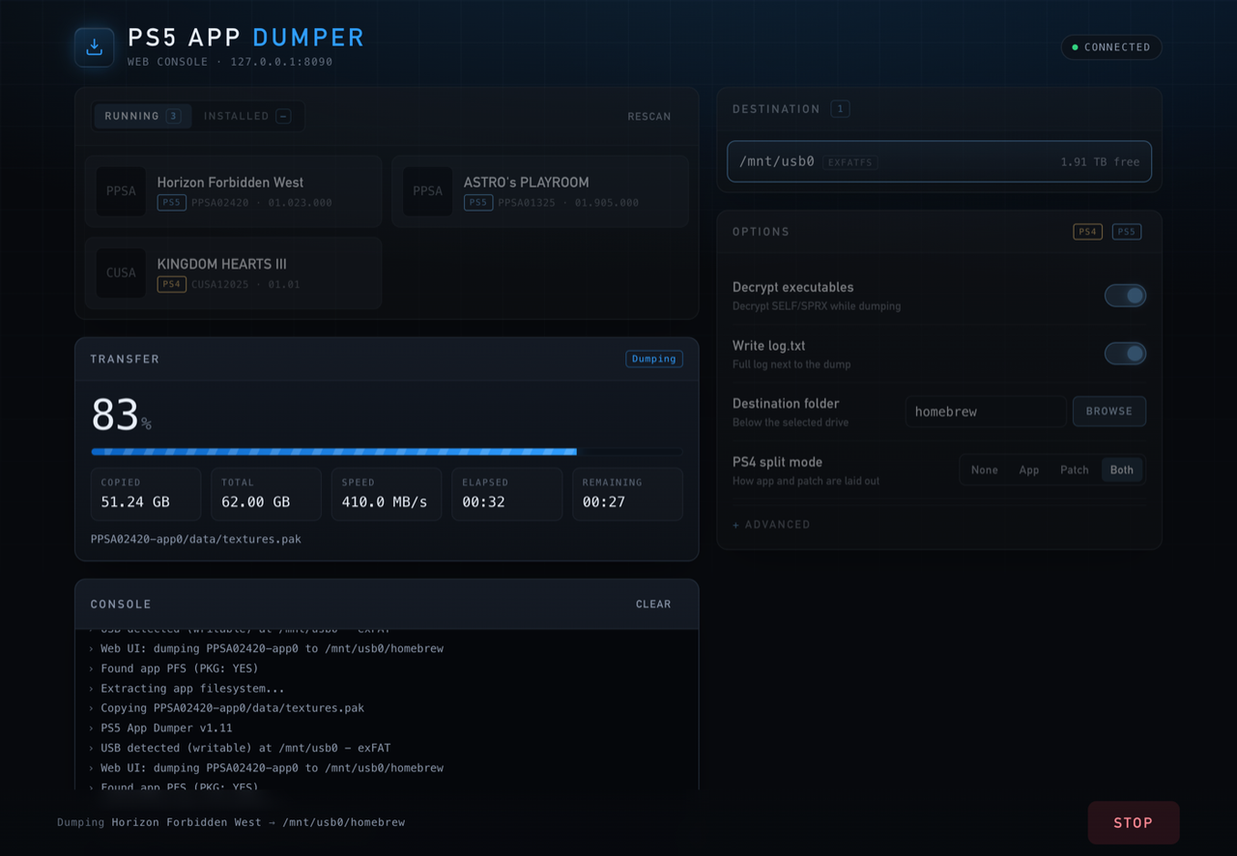Click the CUSA thumbnail for KINGDOM HEARTS III

pyautogui.click(x=121, y=273)
